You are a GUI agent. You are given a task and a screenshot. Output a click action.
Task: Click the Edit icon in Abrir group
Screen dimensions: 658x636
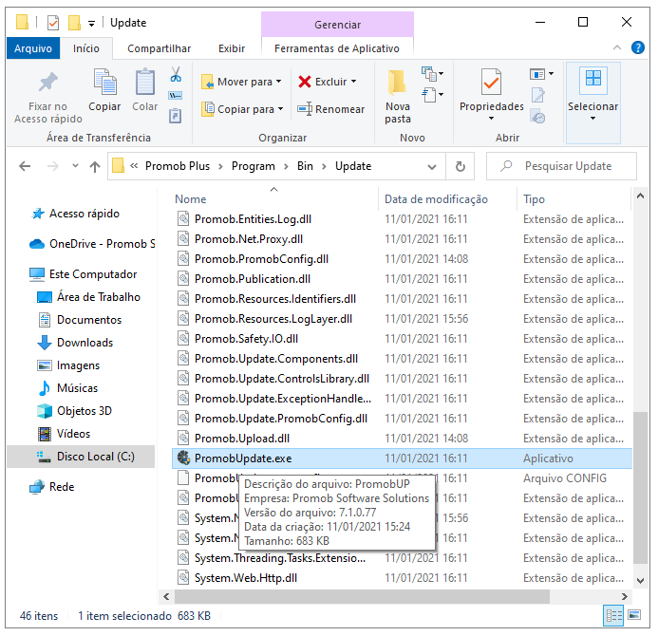coord(538,95)
